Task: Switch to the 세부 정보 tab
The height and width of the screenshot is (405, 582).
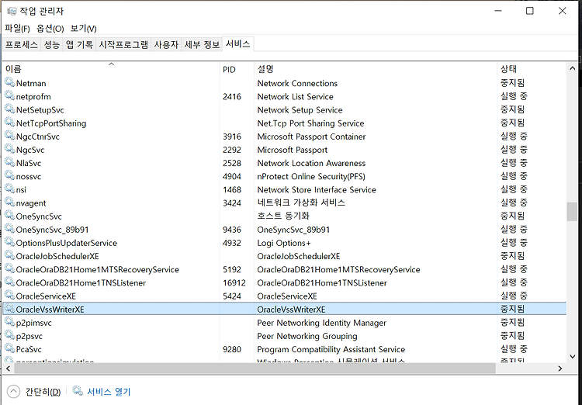Action: pyautogui.click(x=202, y=45)
